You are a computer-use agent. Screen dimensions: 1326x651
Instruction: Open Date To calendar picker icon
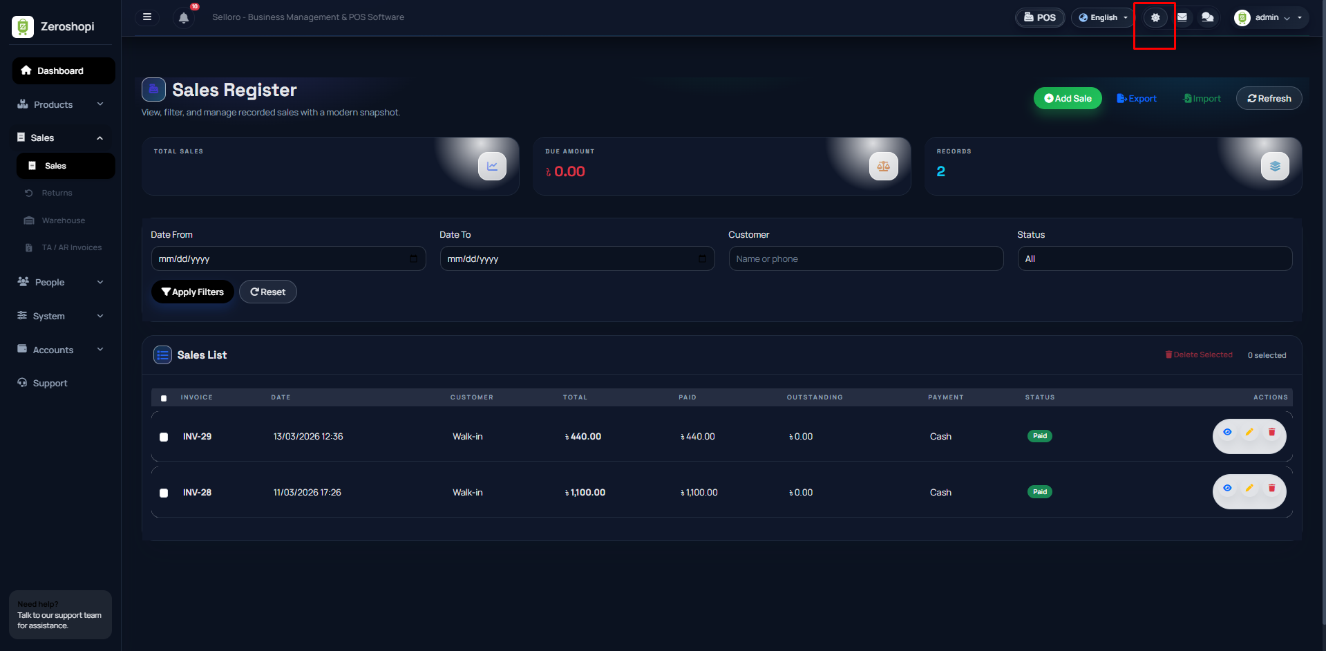click(x=702, y=259)
